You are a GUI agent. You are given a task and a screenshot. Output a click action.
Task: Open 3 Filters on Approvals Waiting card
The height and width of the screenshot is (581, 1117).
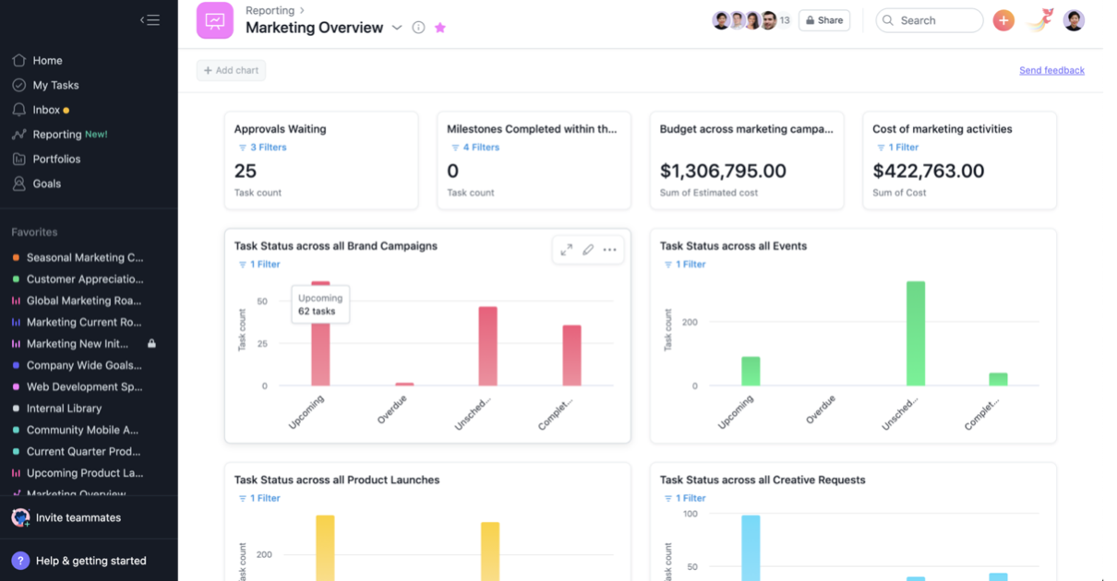point(262,148)
